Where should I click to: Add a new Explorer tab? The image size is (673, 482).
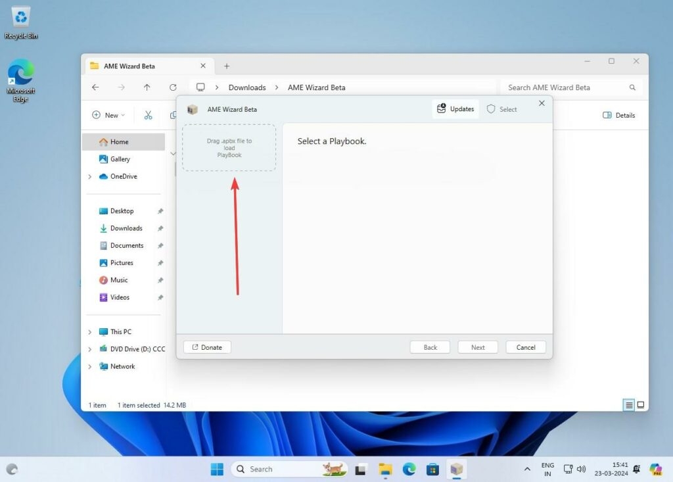point(227,66)
